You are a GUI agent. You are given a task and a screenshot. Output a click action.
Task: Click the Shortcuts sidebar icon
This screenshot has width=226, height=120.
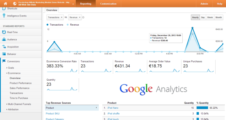point(4,8)
